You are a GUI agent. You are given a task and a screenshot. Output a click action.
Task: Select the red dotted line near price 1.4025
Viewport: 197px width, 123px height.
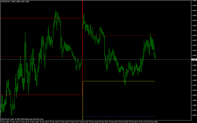click(119, 35)
